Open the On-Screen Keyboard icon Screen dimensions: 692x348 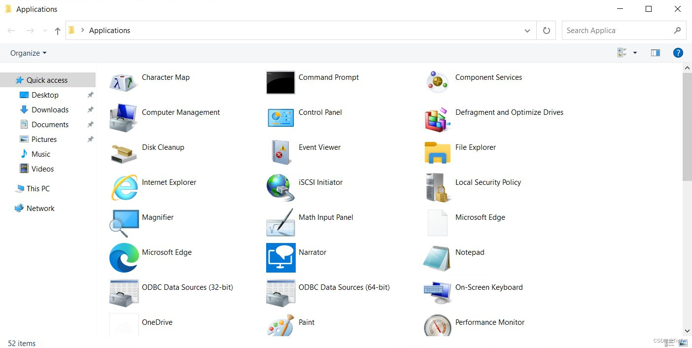(x=437, y=292)
